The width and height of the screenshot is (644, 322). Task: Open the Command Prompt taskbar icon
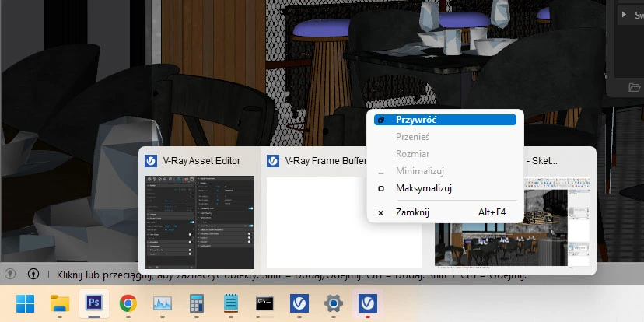(264, 303)
